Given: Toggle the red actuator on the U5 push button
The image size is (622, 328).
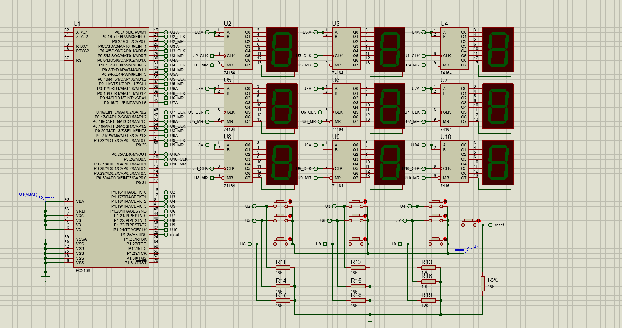Looking at the screenshot, I should pos(290,216).
